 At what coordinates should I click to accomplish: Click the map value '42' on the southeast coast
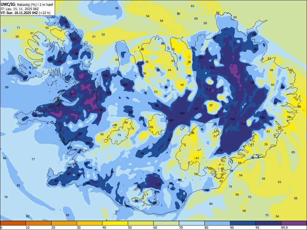[221, 181]
